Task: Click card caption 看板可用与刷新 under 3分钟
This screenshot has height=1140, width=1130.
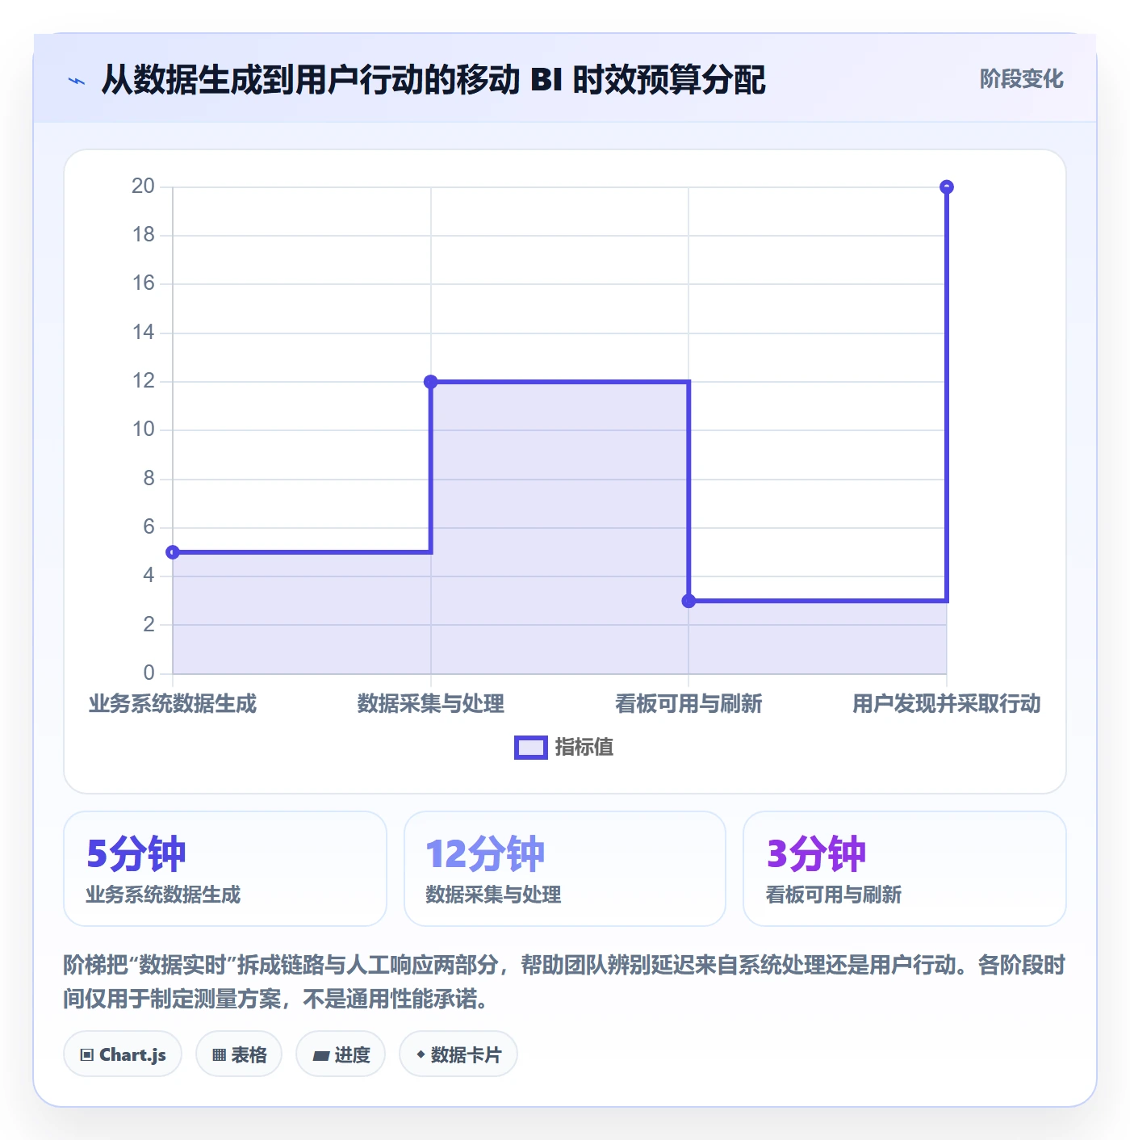Action: coord(834,895)
